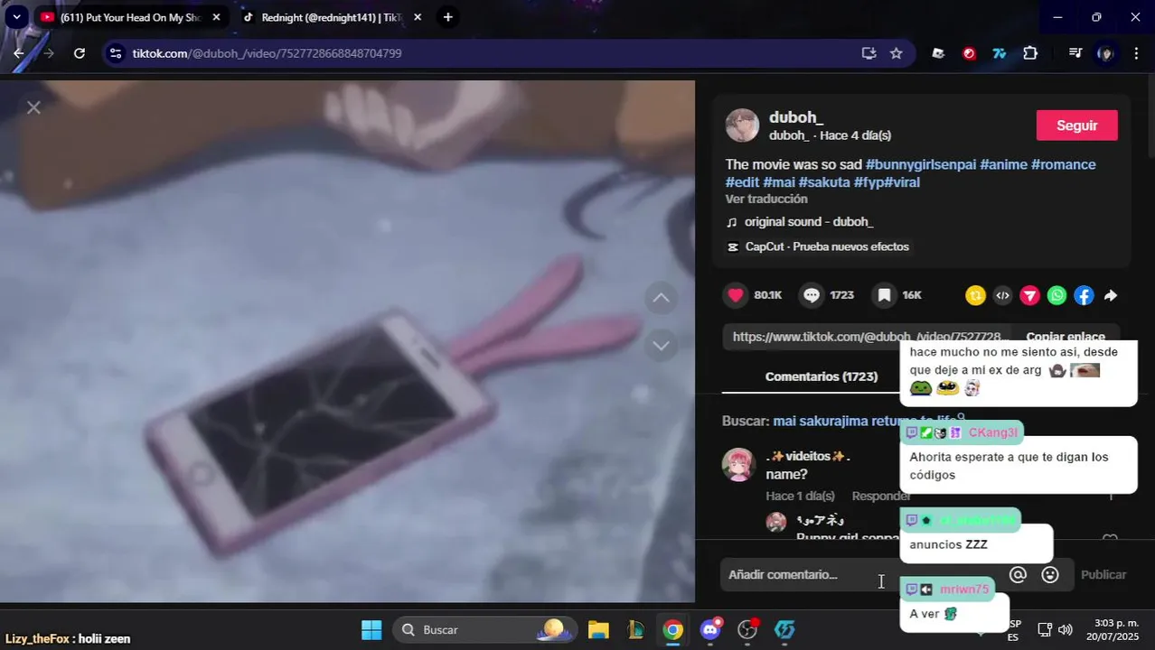This screenshot has width=1155, height=650.
Task: Go to the next video arrow
Action: (661, 345)
